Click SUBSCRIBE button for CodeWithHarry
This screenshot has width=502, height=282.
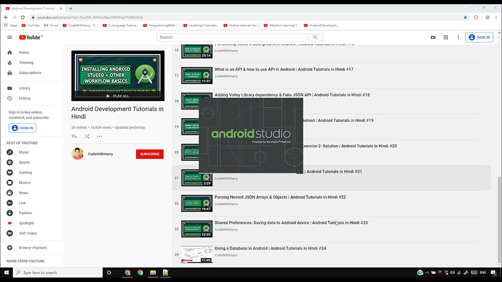[x=150, y=154]
